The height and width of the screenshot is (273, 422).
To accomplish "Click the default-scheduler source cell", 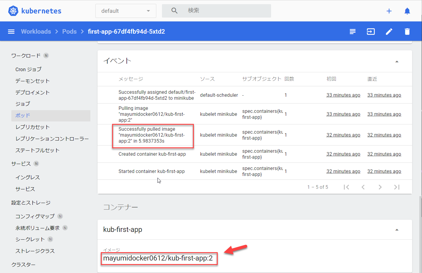I will pos(219,95).
